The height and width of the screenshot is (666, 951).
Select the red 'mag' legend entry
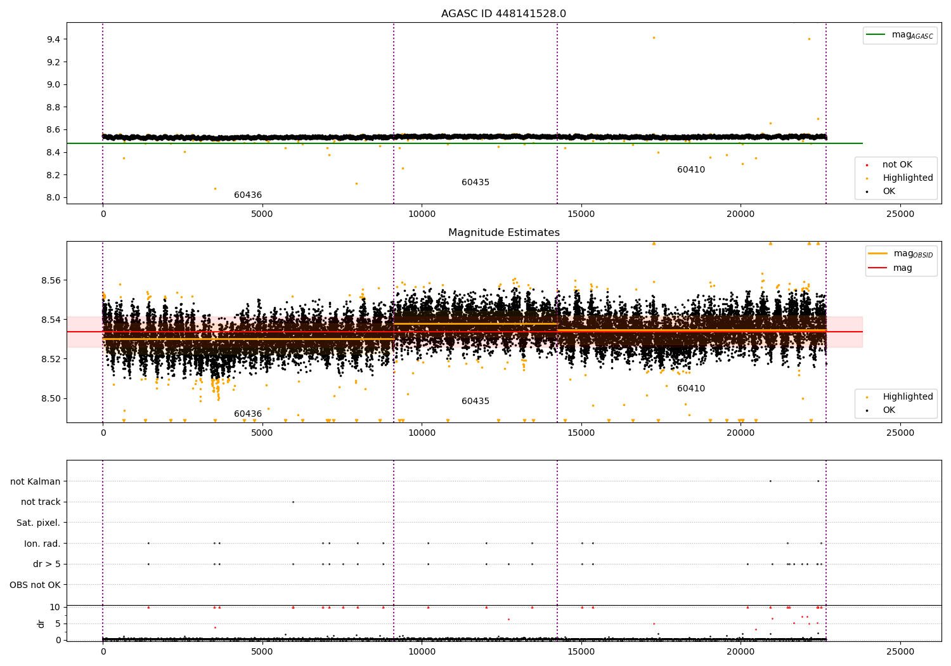coord(890,268)
